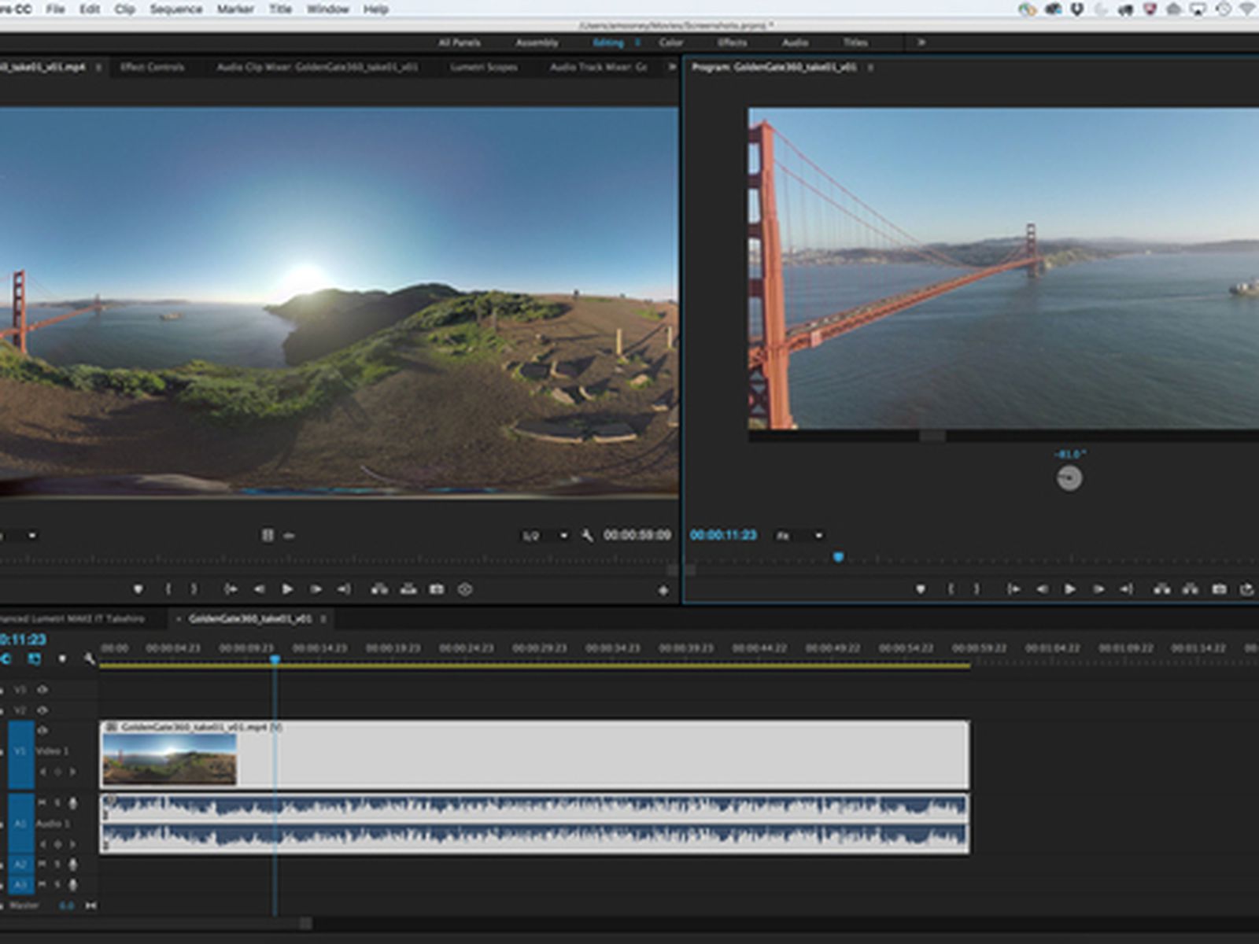Expand the workspace overflow chevron
This screenshot has width=1259, height=944.
[x=921, y=42]
